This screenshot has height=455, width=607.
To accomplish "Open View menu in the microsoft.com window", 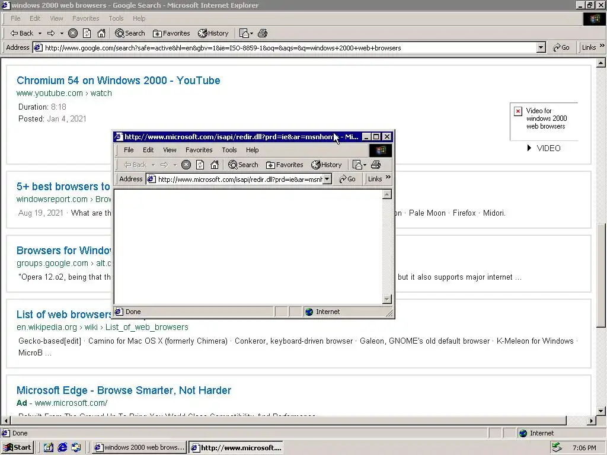I will [170, 150].
